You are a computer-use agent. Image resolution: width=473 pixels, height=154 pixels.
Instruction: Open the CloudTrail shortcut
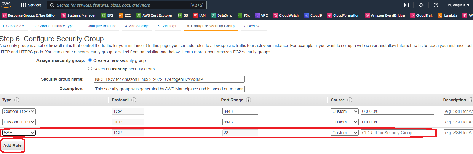tap(421, 15)
